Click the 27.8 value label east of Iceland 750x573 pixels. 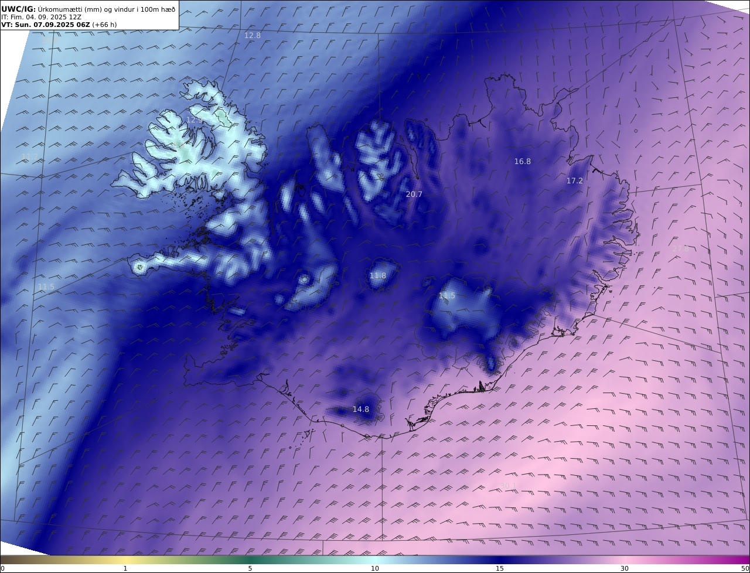coord(680,249)
